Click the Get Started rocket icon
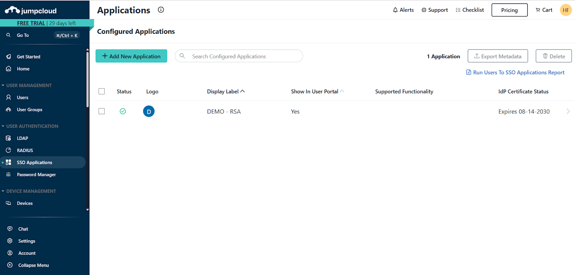 coord(9,57)
